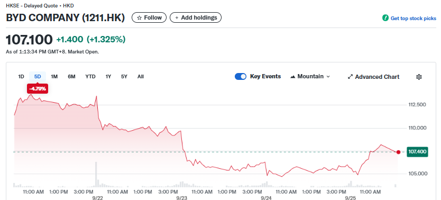Click the (+1.325%) percent change value
The image size is (441, 200).
106,40
